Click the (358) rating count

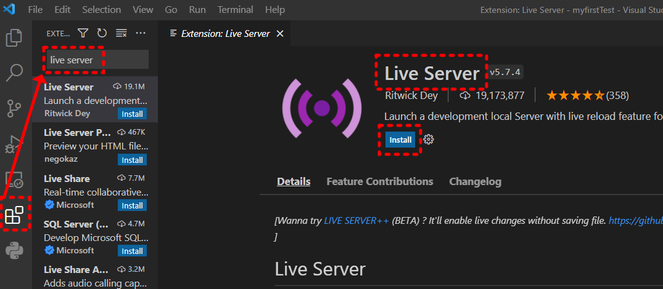(617, 96)
